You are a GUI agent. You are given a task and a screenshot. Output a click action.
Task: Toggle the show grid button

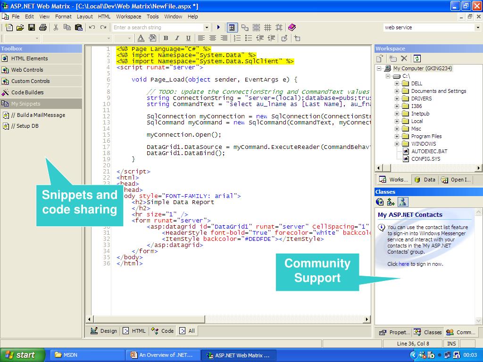[268, 27]
